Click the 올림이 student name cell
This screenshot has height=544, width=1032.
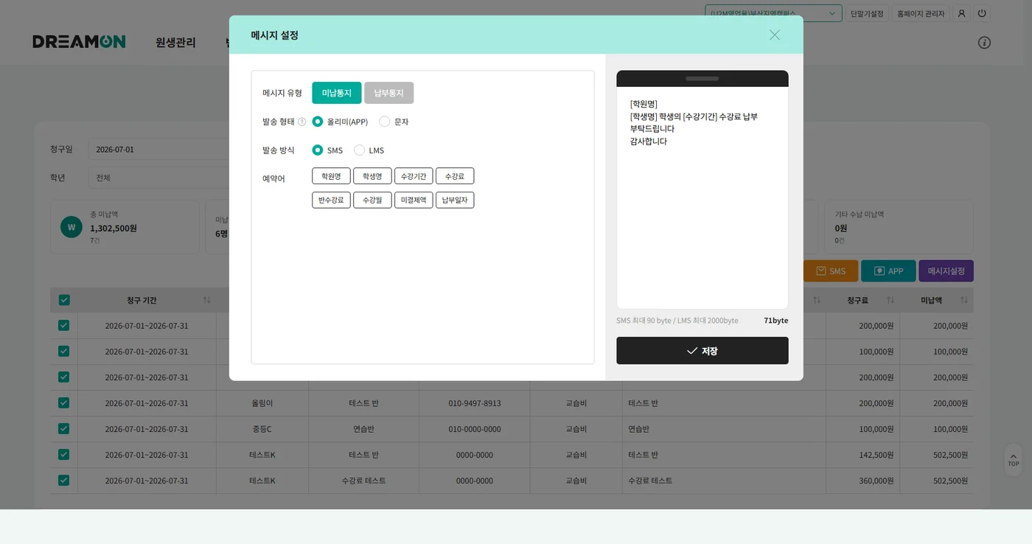point(262,403)
